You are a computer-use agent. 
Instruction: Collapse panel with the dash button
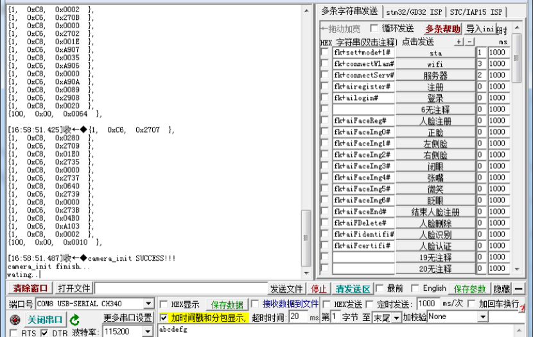coord(519,289)
